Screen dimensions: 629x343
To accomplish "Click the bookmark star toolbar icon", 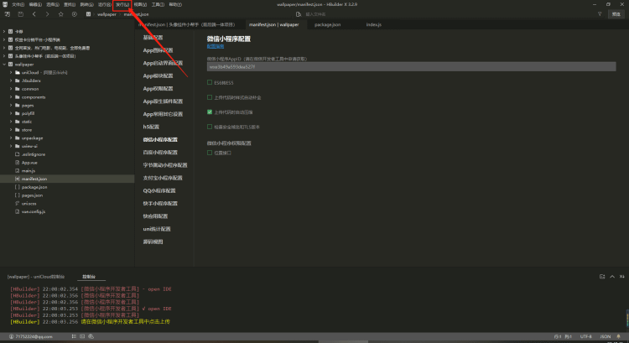I will click(61, 14).
